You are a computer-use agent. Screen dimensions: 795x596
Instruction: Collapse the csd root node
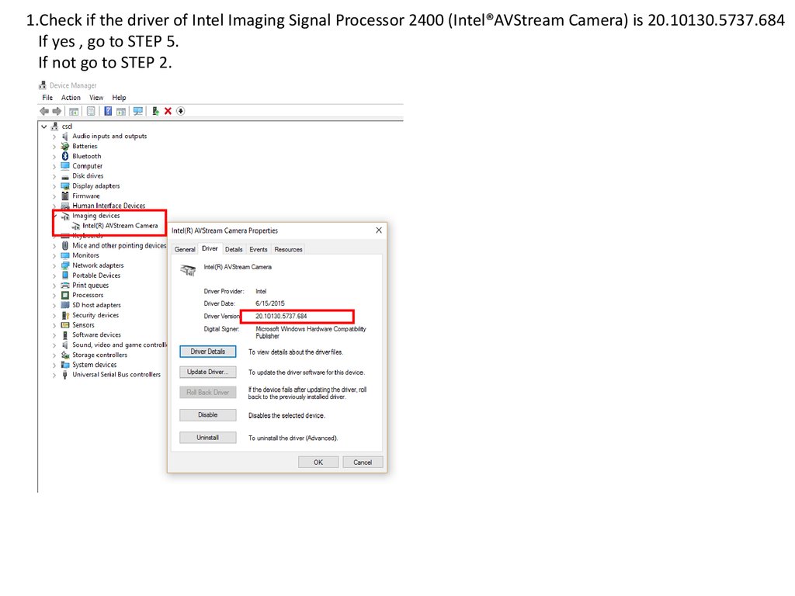(44, 126)
